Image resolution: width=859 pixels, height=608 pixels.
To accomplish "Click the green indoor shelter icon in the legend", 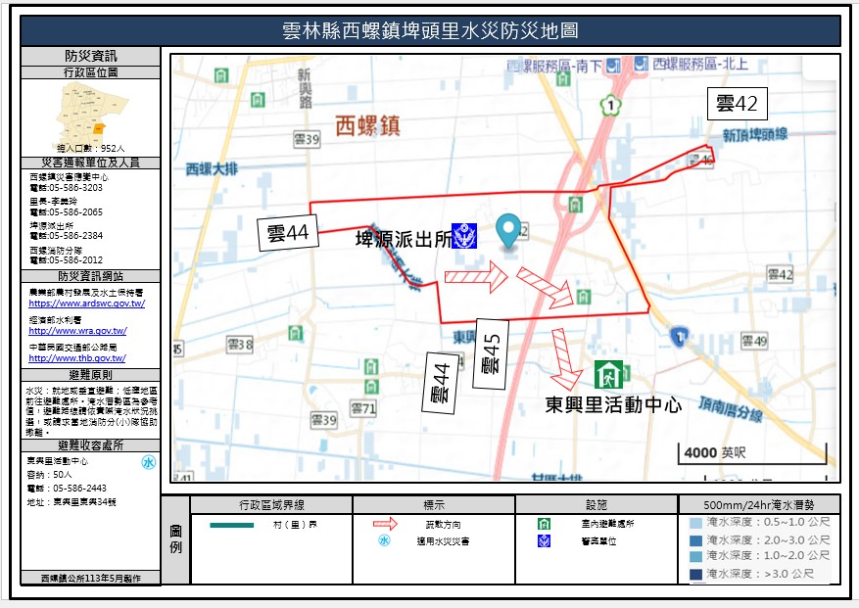I will click(543, 524).
